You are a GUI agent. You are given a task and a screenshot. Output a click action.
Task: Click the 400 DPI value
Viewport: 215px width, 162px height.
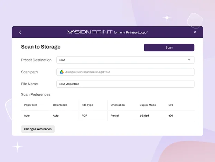(171, 116)
